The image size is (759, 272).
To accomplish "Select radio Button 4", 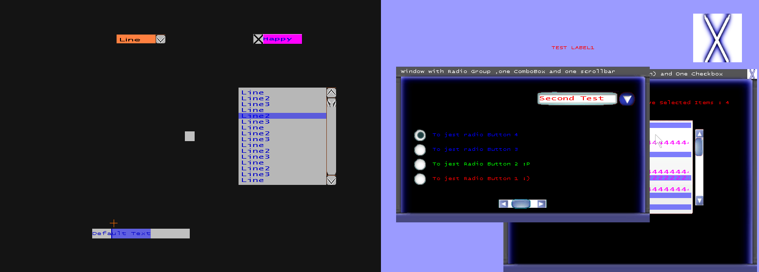I will (420, 135).
